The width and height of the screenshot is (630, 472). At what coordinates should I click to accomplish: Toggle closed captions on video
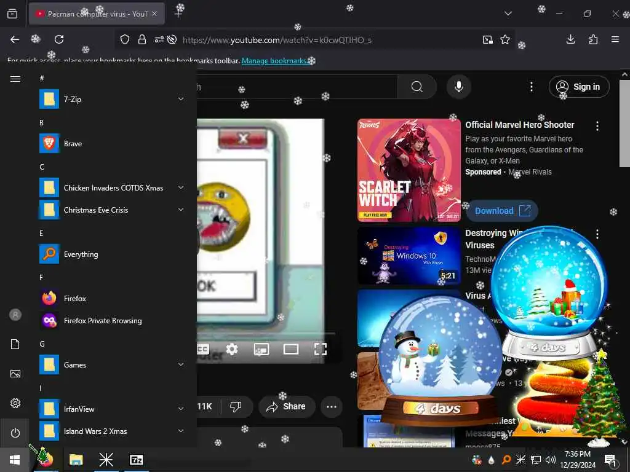coord(203,349)
